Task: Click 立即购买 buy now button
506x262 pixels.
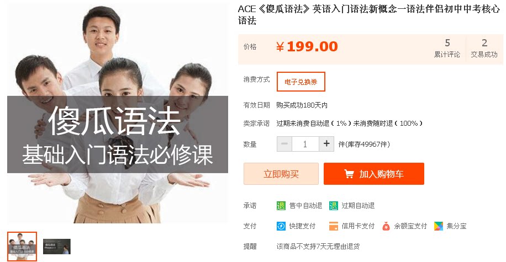Action: click(281, 174)
